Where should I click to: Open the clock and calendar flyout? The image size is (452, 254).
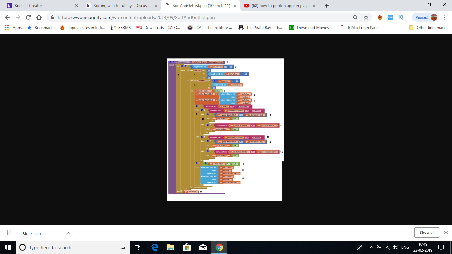(423, 247)
